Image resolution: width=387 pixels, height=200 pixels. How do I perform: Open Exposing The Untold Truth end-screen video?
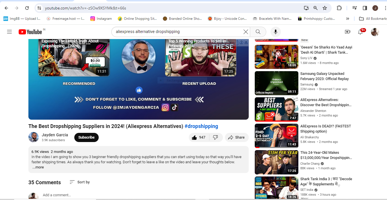pos(74,57)
